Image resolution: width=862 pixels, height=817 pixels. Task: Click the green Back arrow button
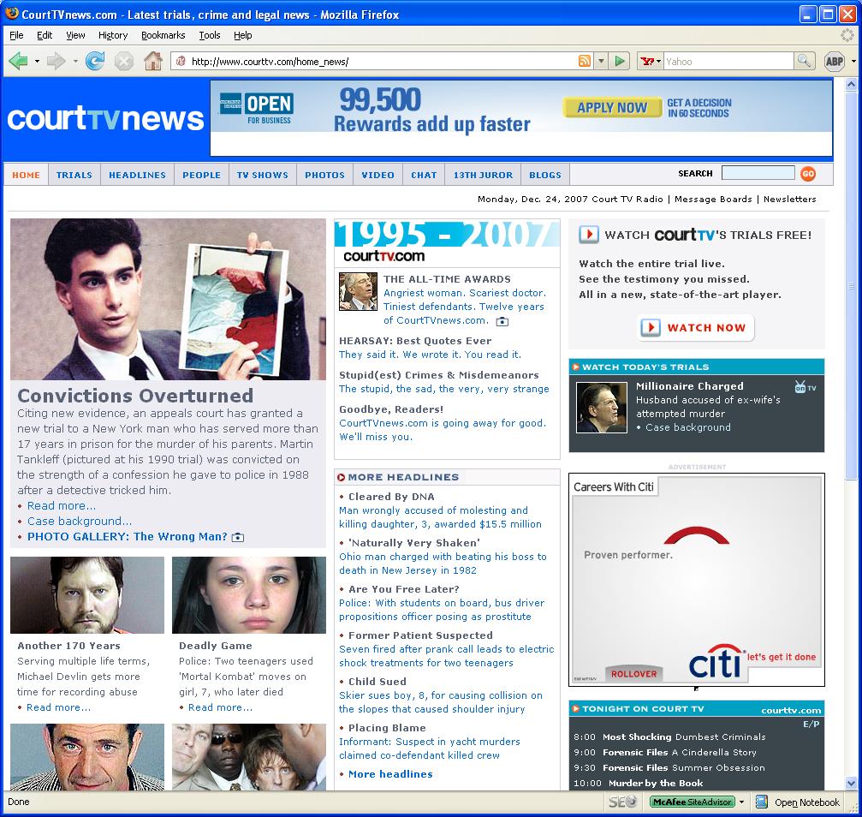(18, 61)
